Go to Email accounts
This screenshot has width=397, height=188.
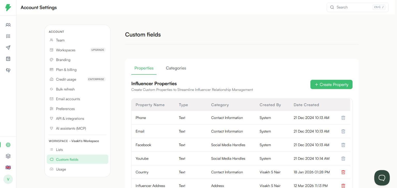[x=78, y=99]
